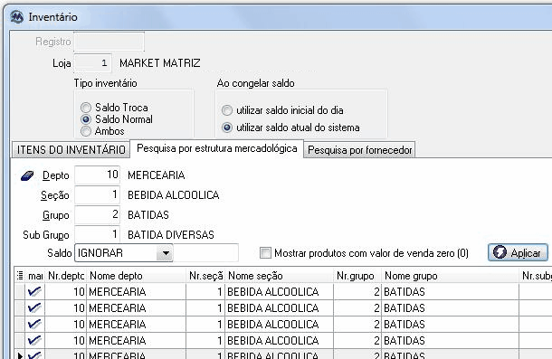Screen dimensions: 552x359
Task: Open Pesquisa por estrutura mercadológica tab
Action: point(217,148)
